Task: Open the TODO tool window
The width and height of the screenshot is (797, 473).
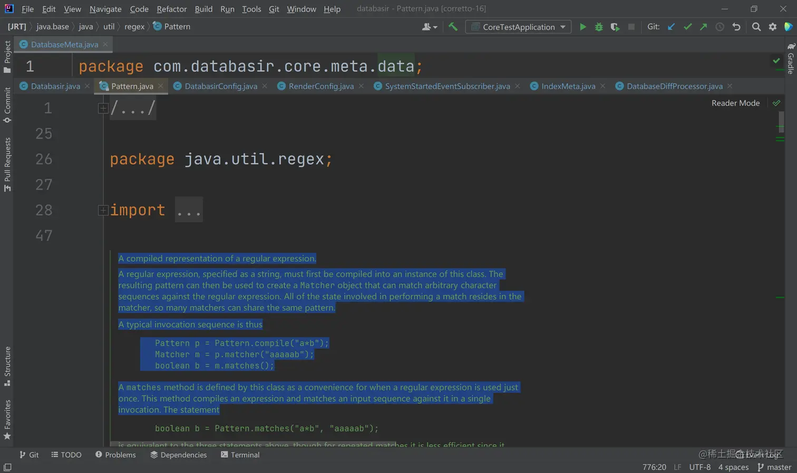Action: click(x=66, y=455)
